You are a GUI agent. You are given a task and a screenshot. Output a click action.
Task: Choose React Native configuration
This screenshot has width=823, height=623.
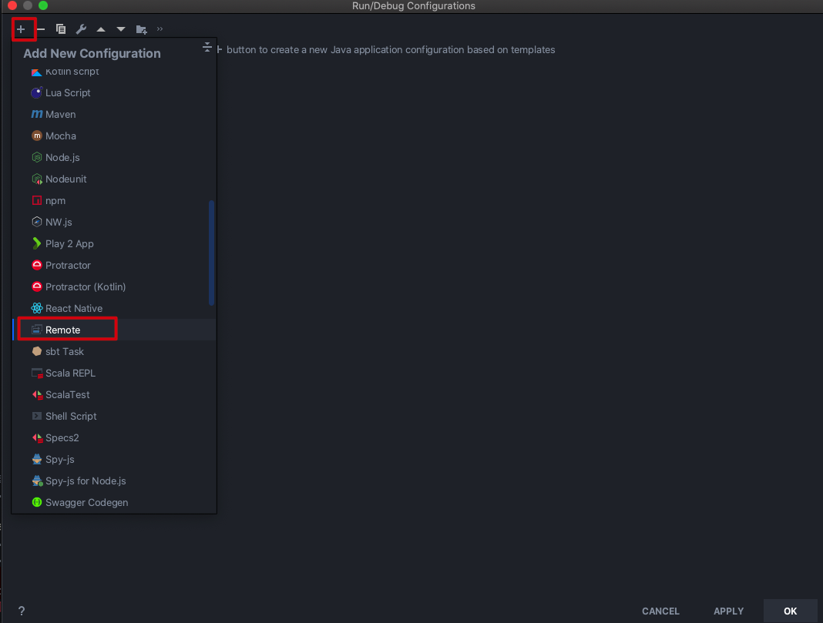coord(114,308)
